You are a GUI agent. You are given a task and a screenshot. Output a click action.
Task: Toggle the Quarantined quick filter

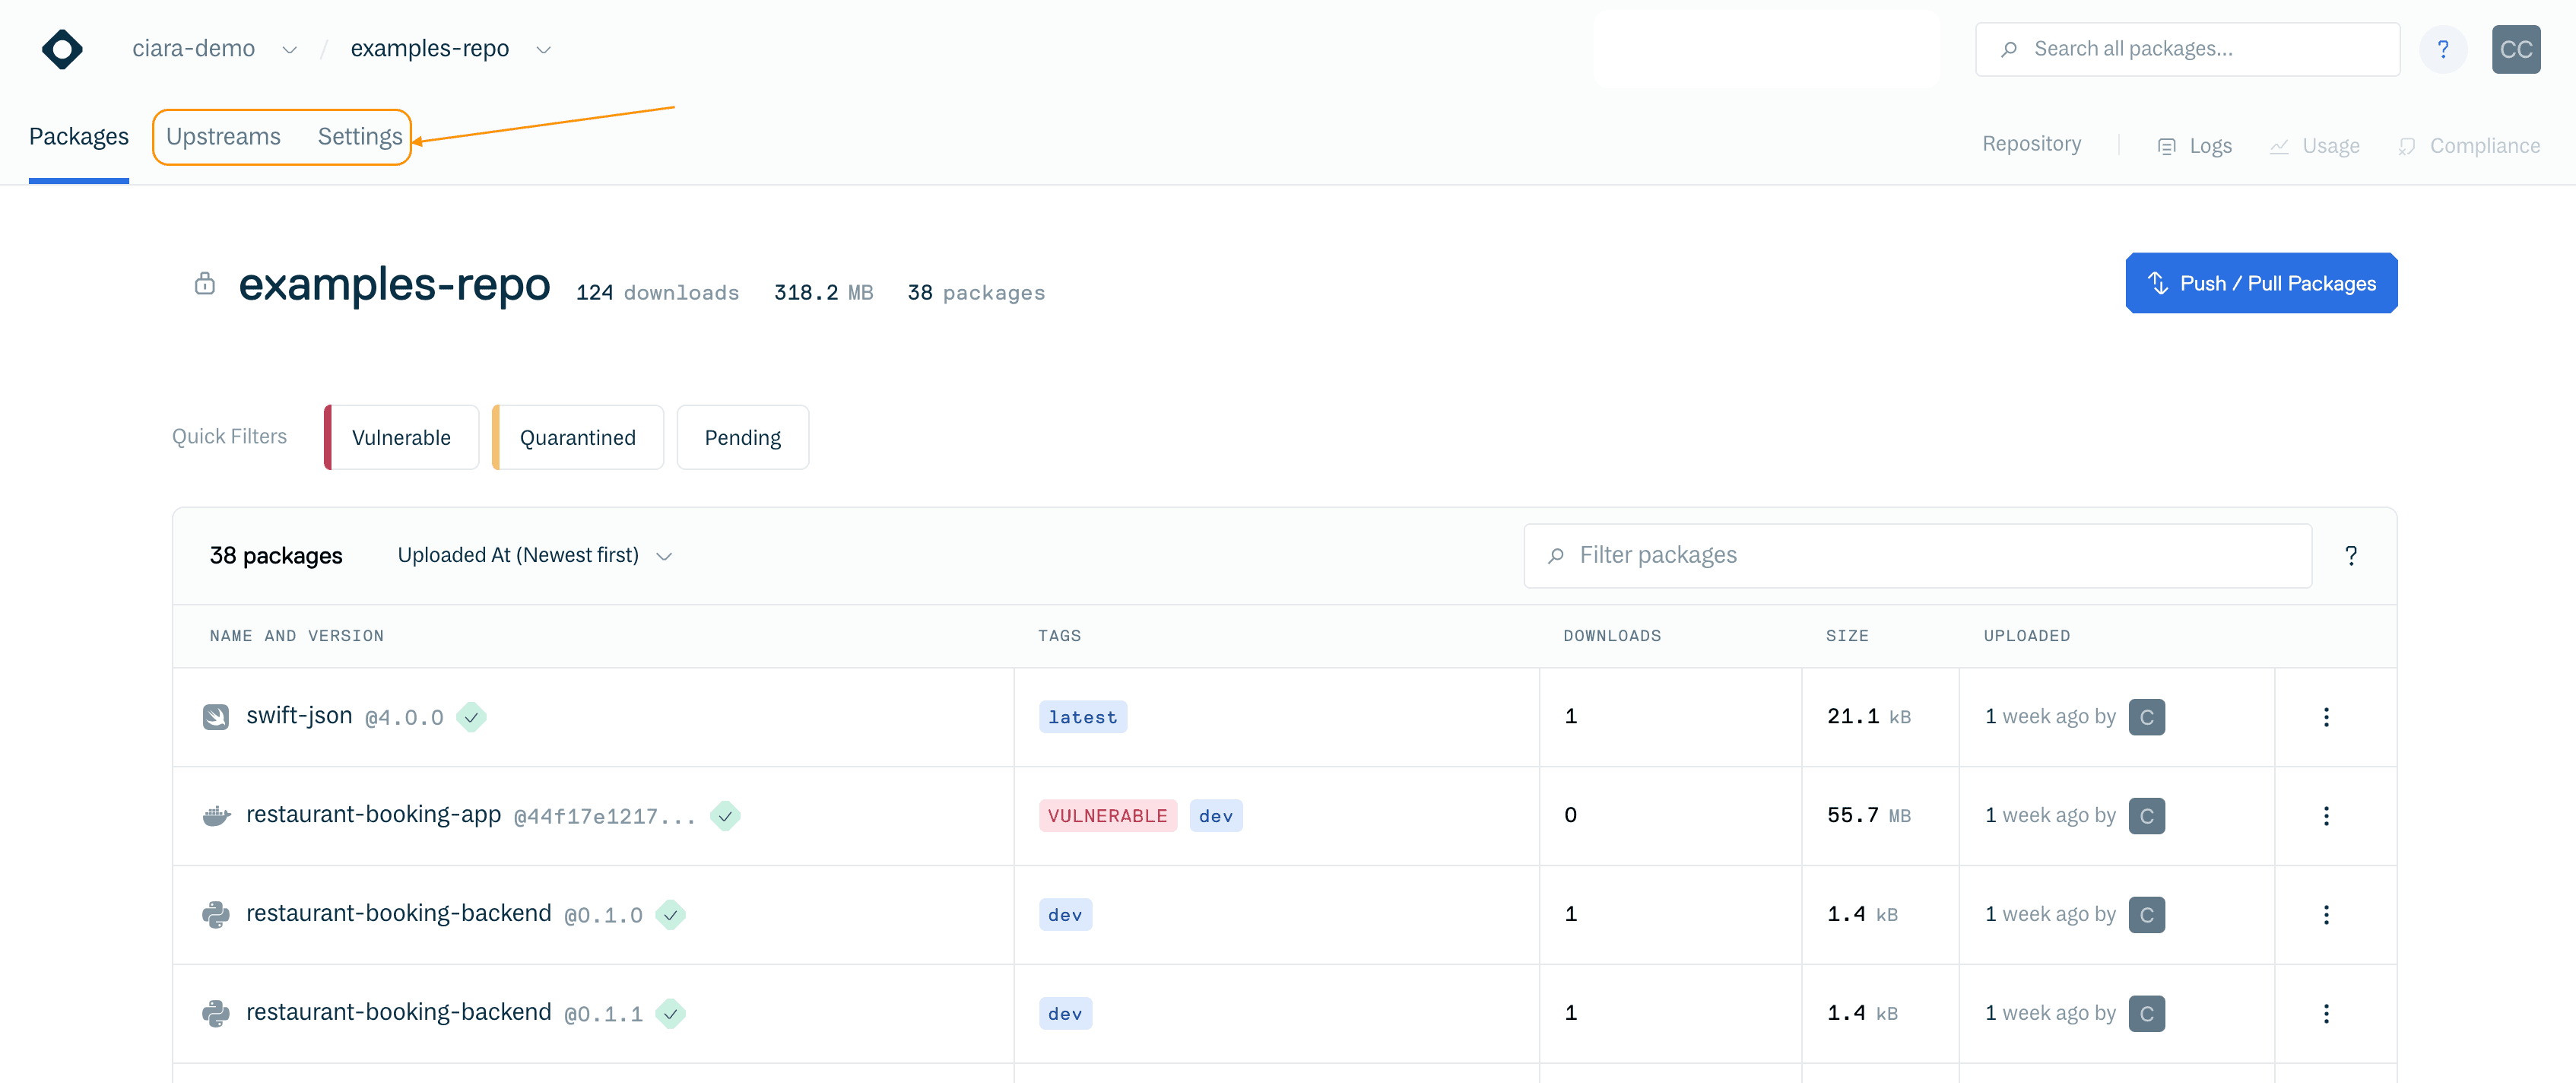577,437
